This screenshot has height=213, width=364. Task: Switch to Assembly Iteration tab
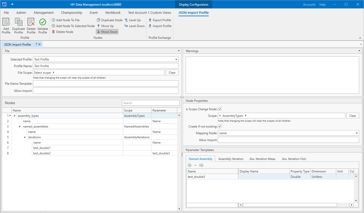(231, 159)
